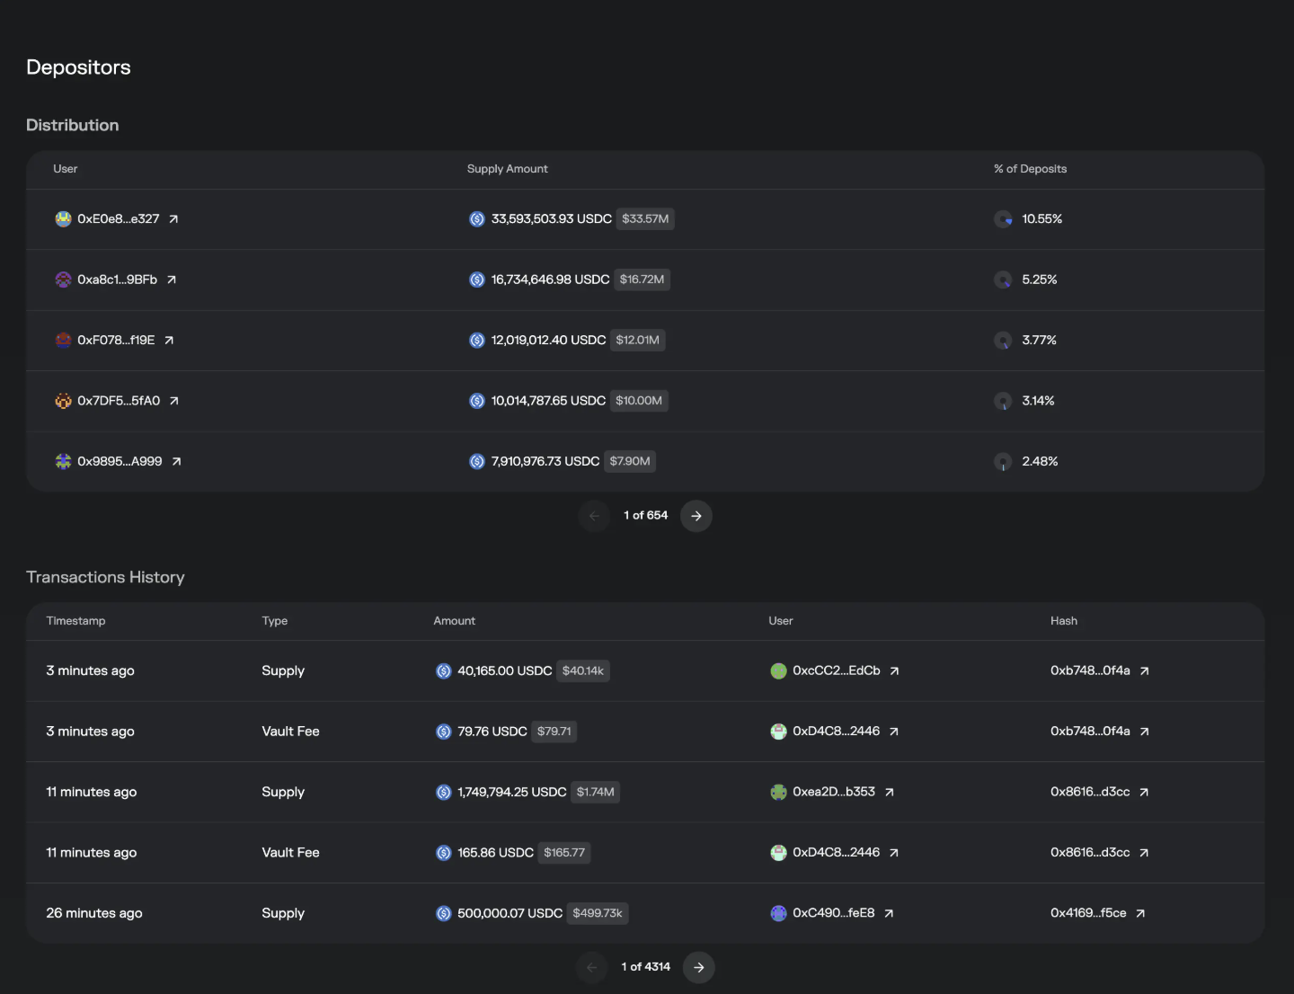Click USDC icon beside 40,165.00 USDC

(444, 671)
